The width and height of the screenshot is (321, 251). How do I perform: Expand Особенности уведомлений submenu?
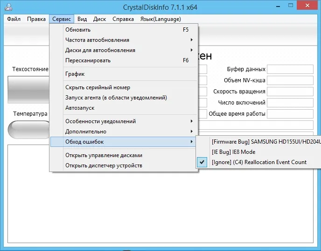(x=124, y=121)
